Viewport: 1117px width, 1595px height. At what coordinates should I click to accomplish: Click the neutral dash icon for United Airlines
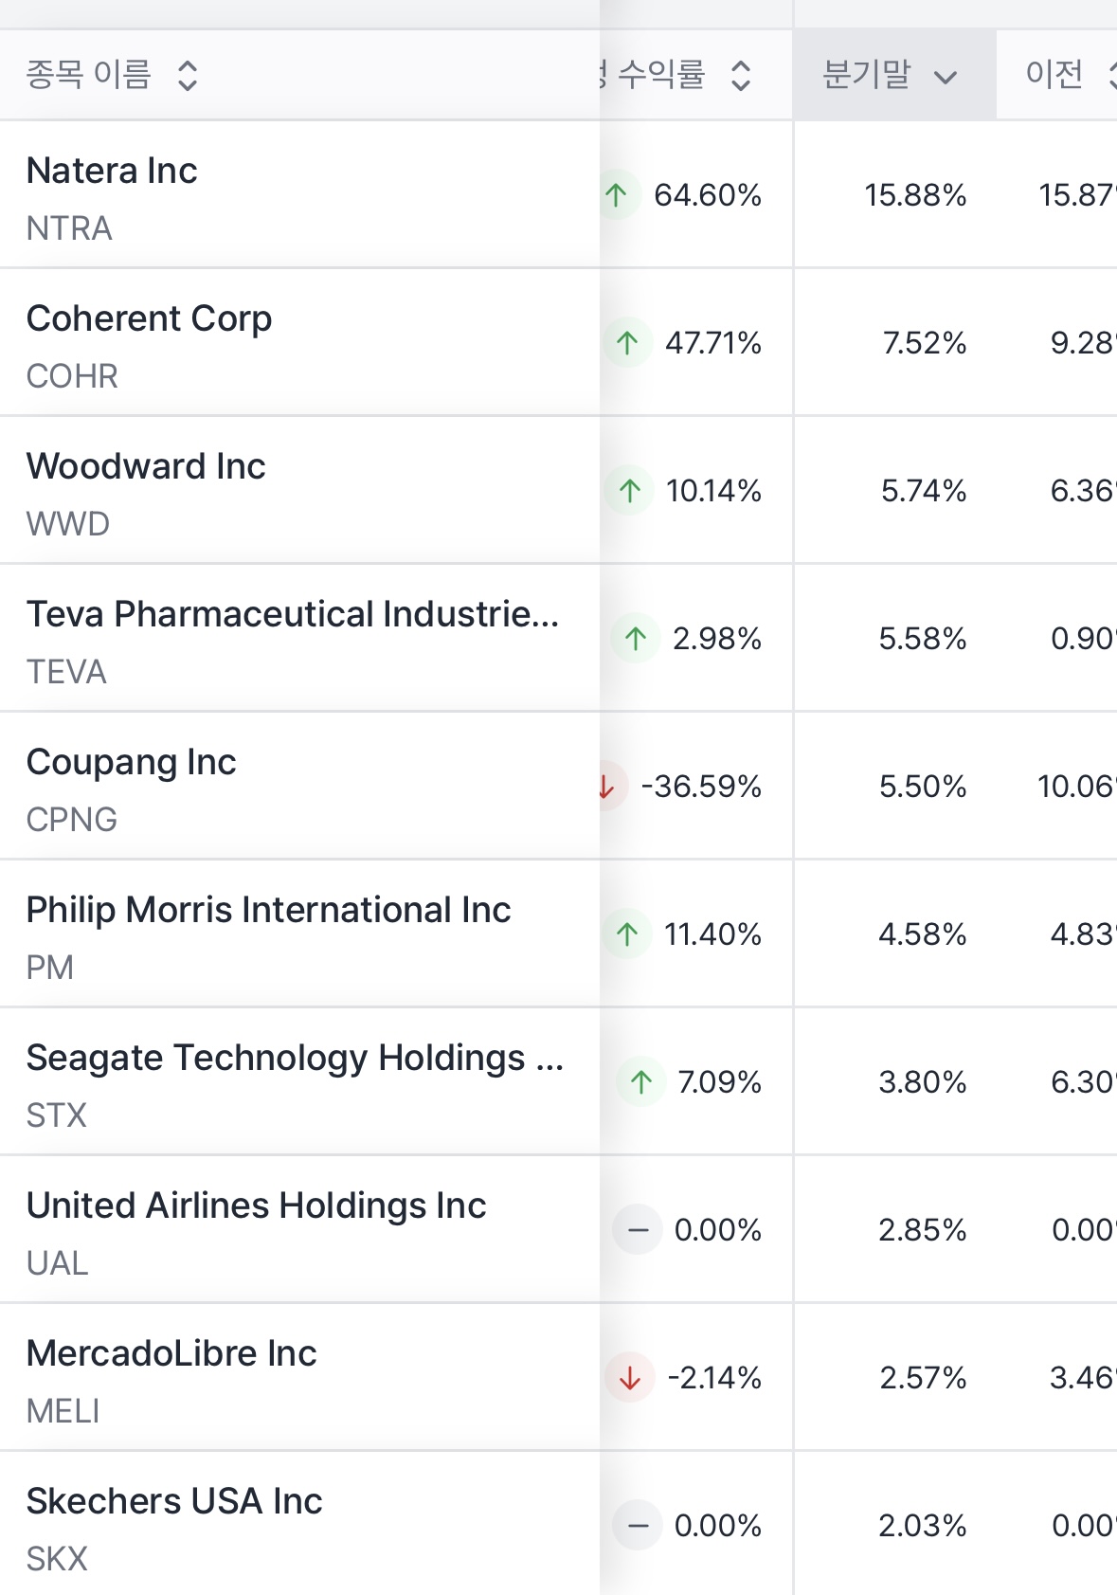638,1230
